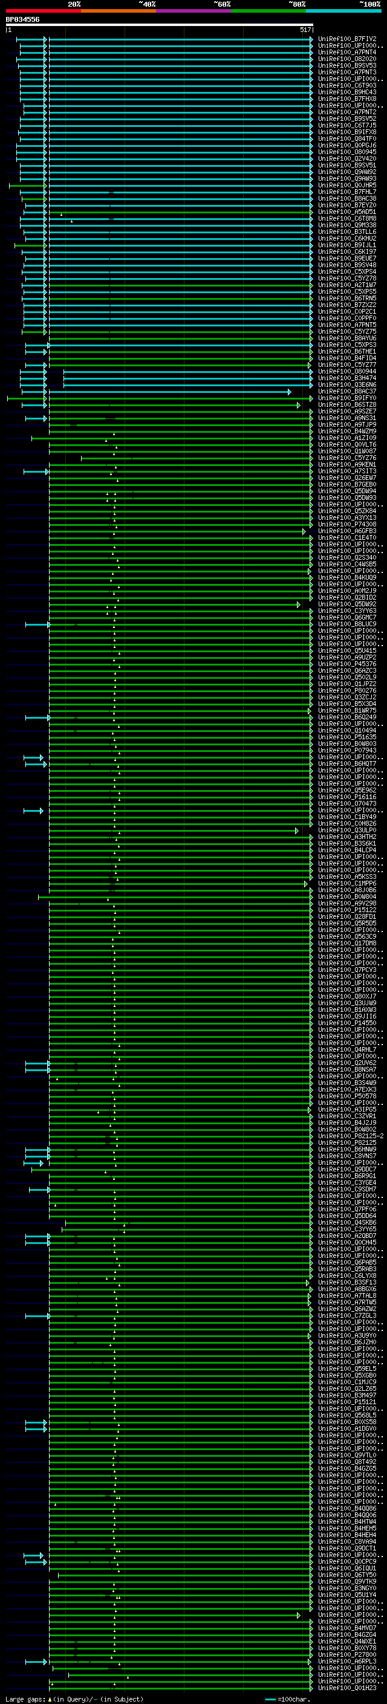The height and width of the screenshot is (1704, 387).
Task: Click hit label UniRef100_A5AD51
Action: pos(347,212)
